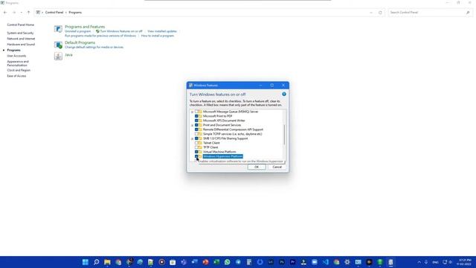Open Visual Studio Code from the taskbar
The height and width of the screenshot is (268, 476).
(326, 262)
